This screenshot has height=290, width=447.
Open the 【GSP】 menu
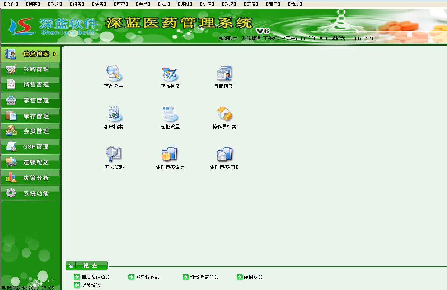(x=163, y=4)
